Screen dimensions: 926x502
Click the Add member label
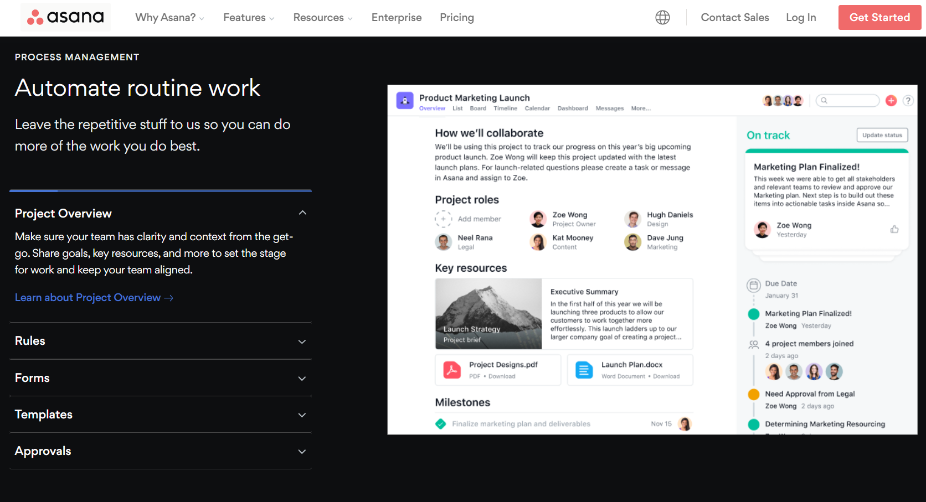tap(480, 219)
